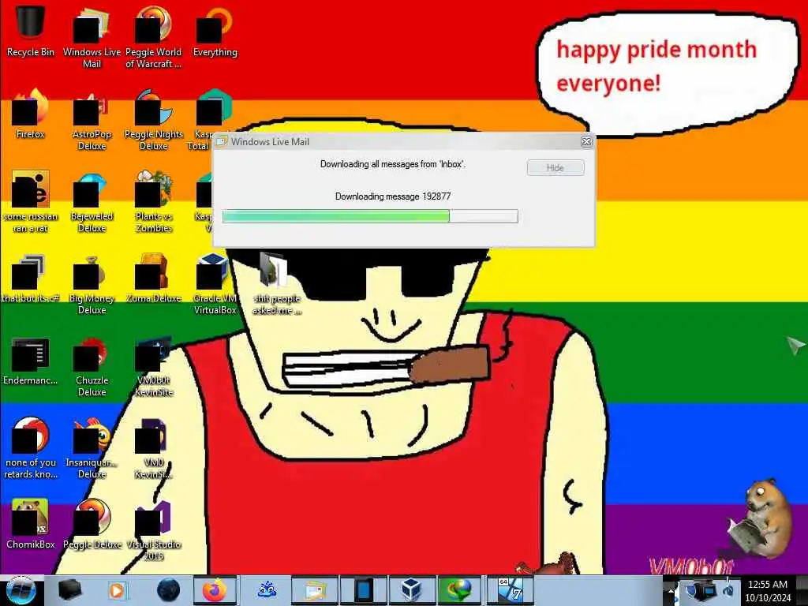Select the Peggle World of Warcraft desktop icon
Viewport: 808px width, 606px height.
point(154,37)
